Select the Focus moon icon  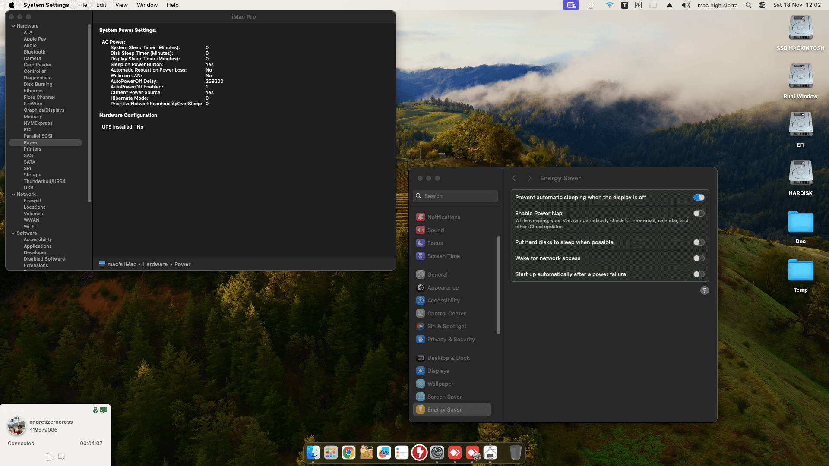pos(421,243)
